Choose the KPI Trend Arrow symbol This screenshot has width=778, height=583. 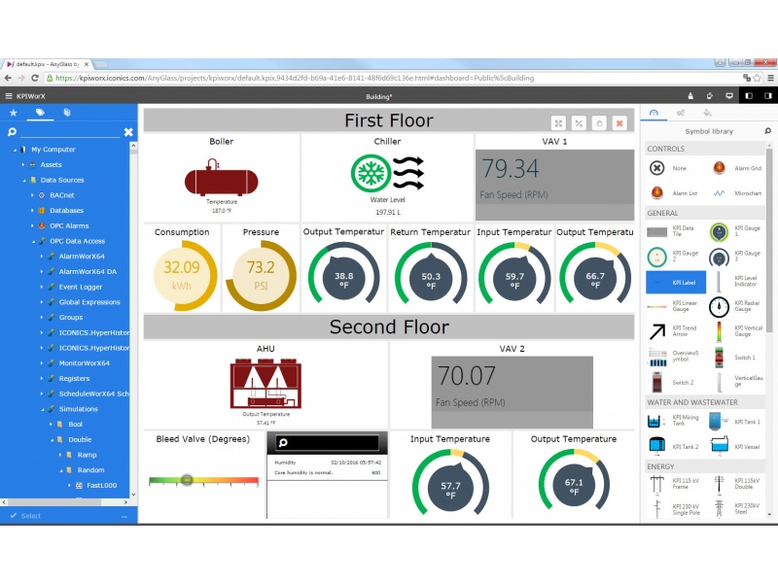675,331
